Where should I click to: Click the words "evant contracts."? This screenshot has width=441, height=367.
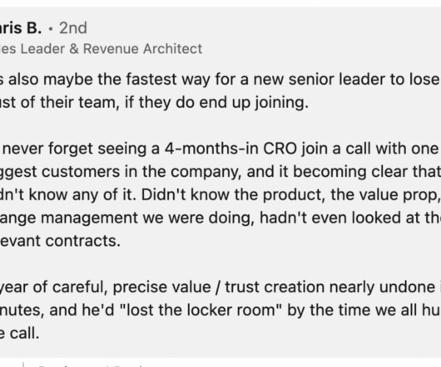[x=60, y=241]
